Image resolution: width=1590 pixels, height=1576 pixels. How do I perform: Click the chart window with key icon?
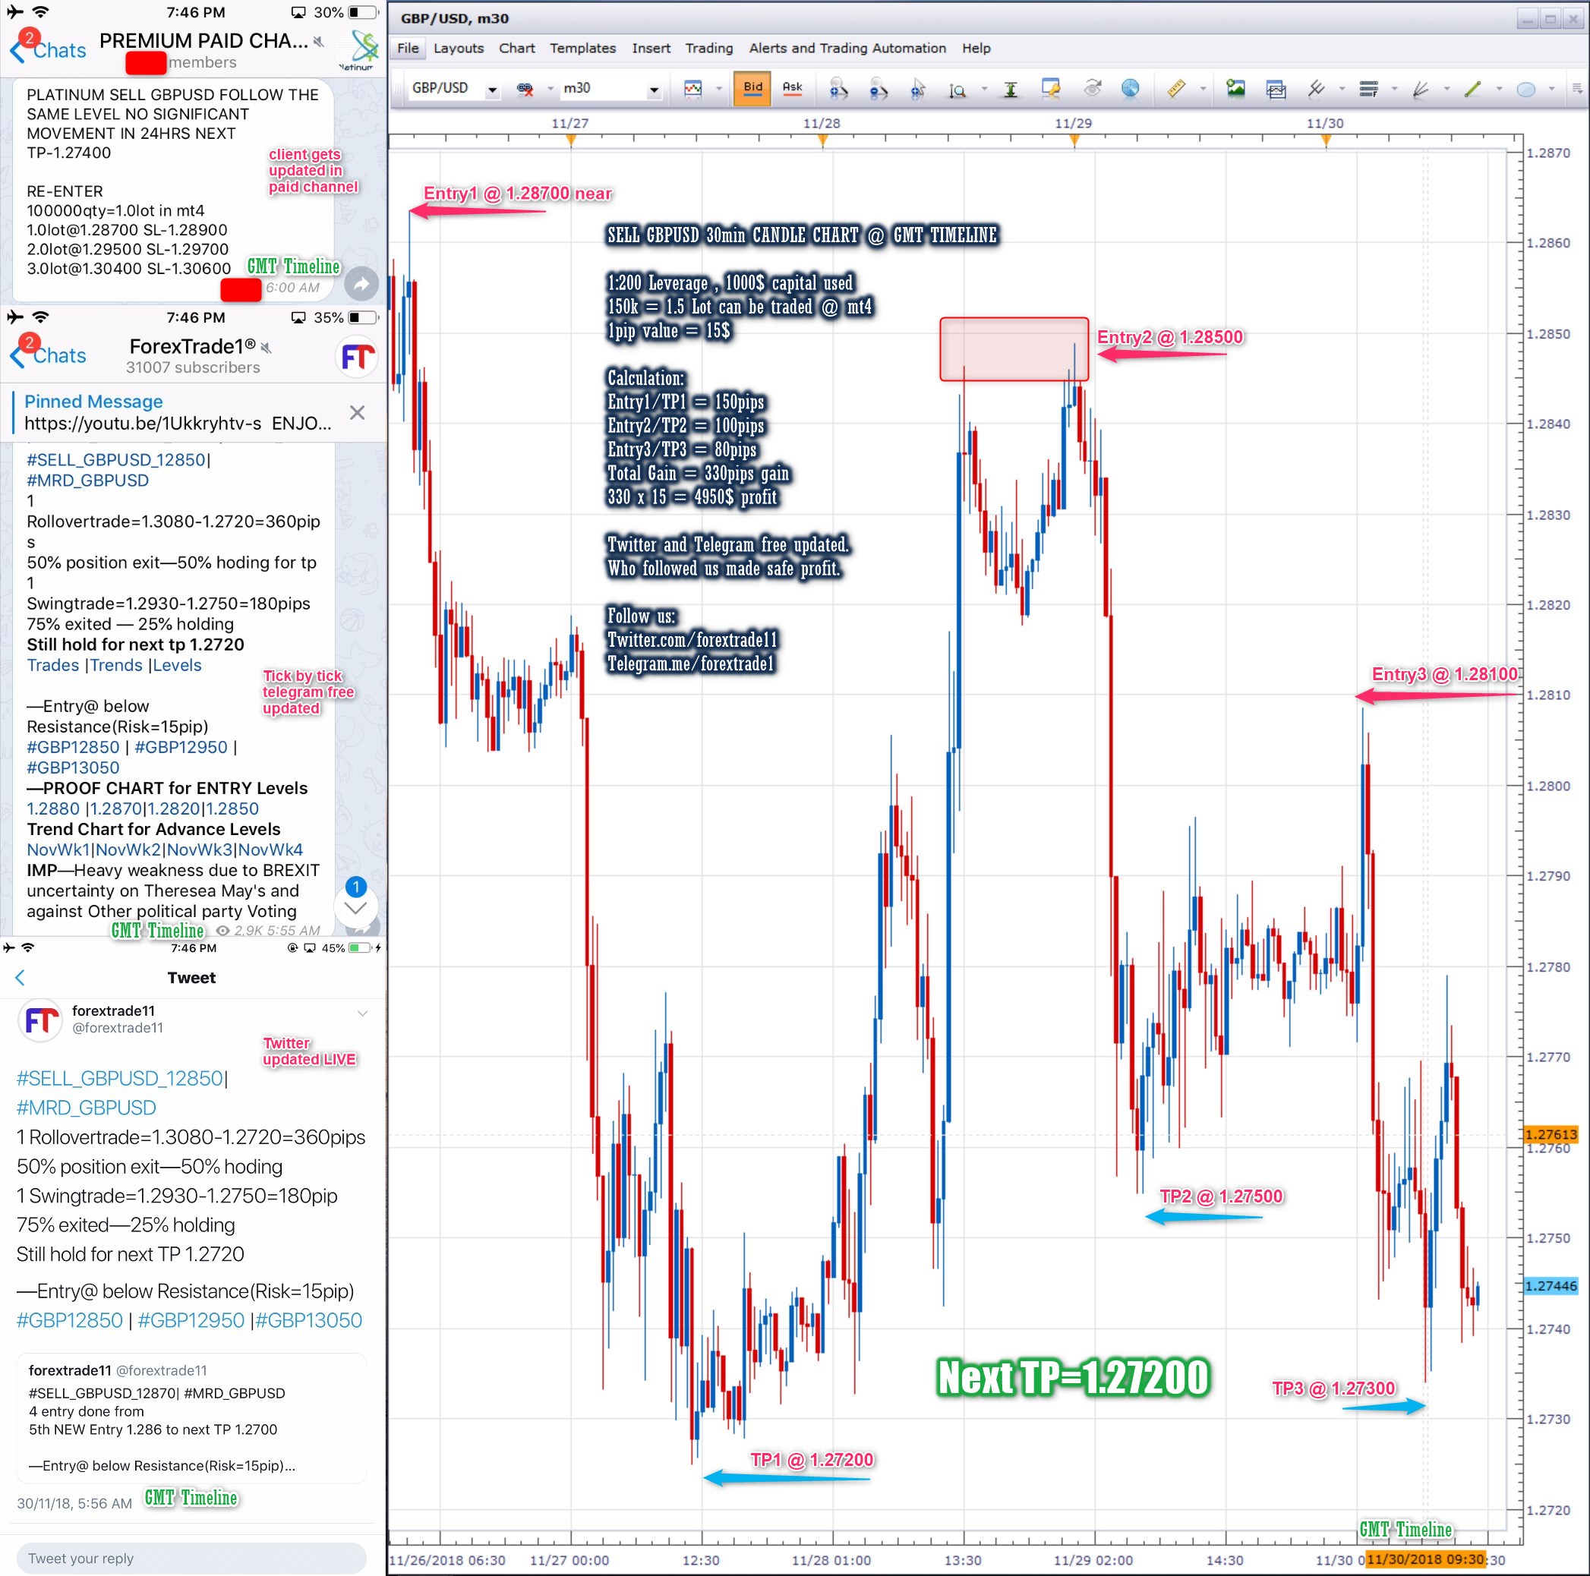click(1051, 89)
